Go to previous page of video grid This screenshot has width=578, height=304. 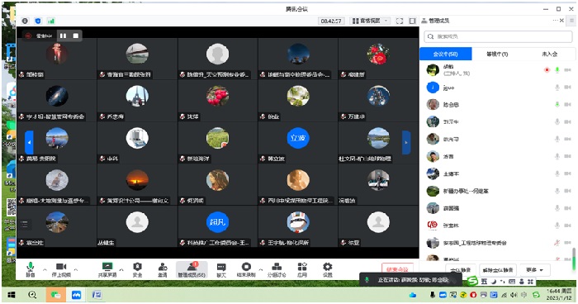click(x=29, y=142)
